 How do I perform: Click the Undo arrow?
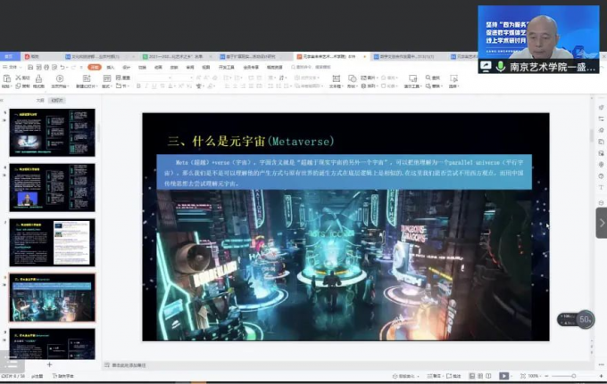coord(62,67)
